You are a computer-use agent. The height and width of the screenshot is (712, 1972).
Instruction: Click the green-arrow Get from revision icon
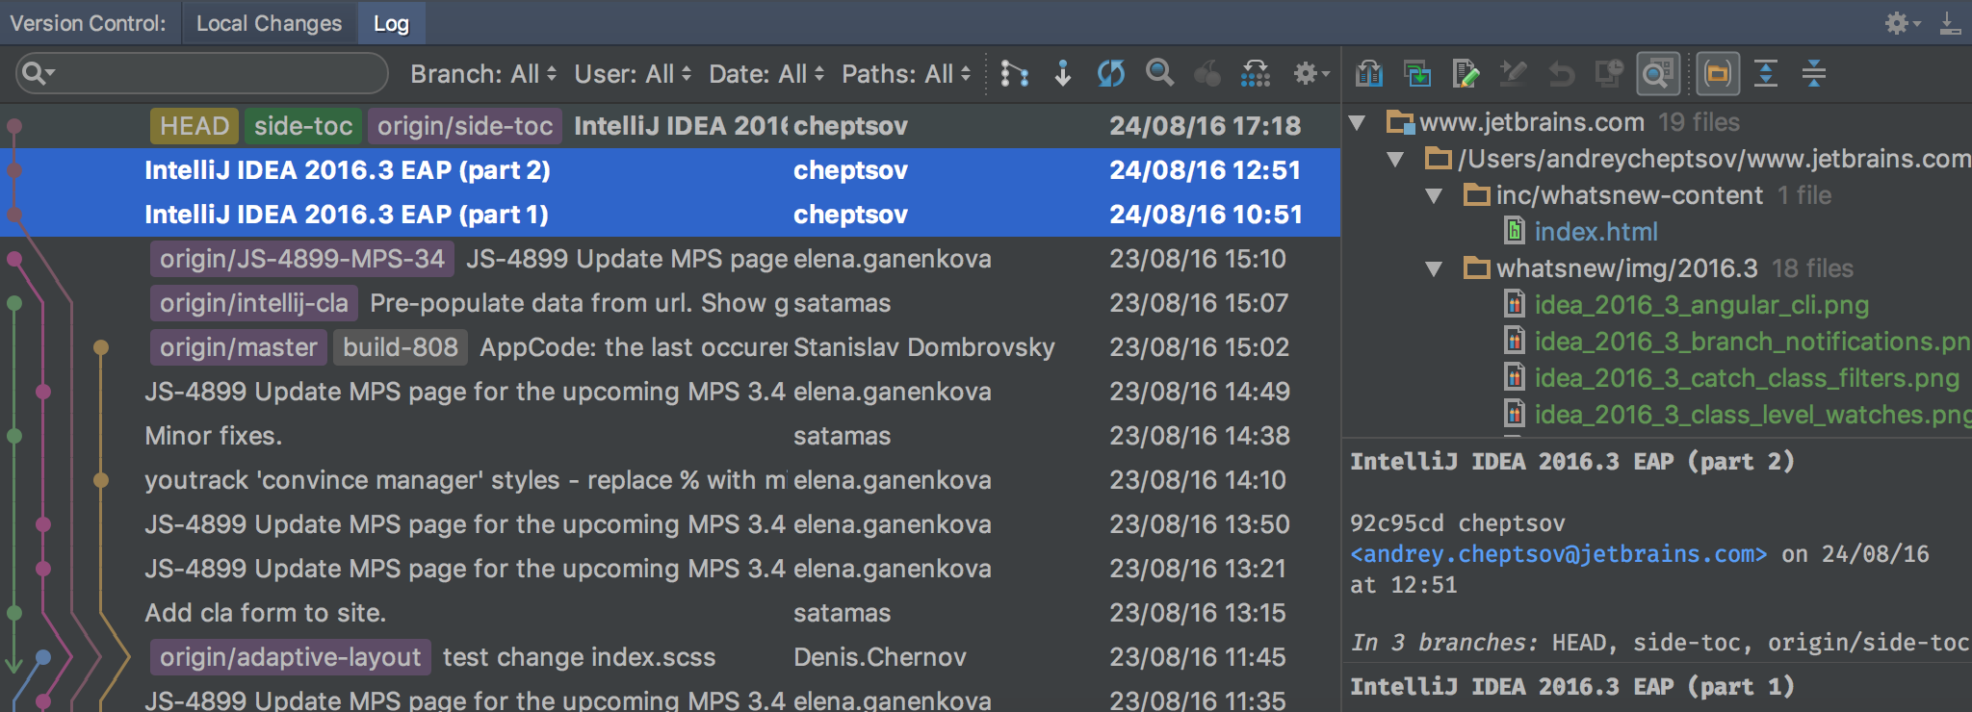(1417, 74)
